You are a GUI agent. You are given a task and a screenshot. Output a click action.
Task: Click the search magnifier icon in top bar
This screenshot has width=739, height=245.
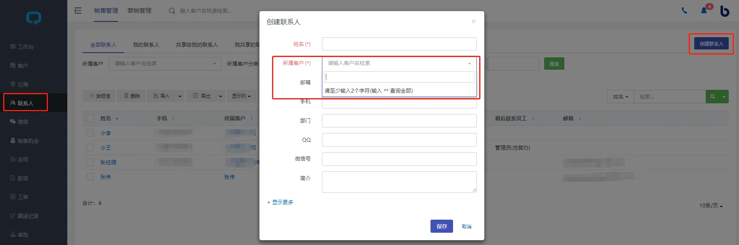point(172,11)
